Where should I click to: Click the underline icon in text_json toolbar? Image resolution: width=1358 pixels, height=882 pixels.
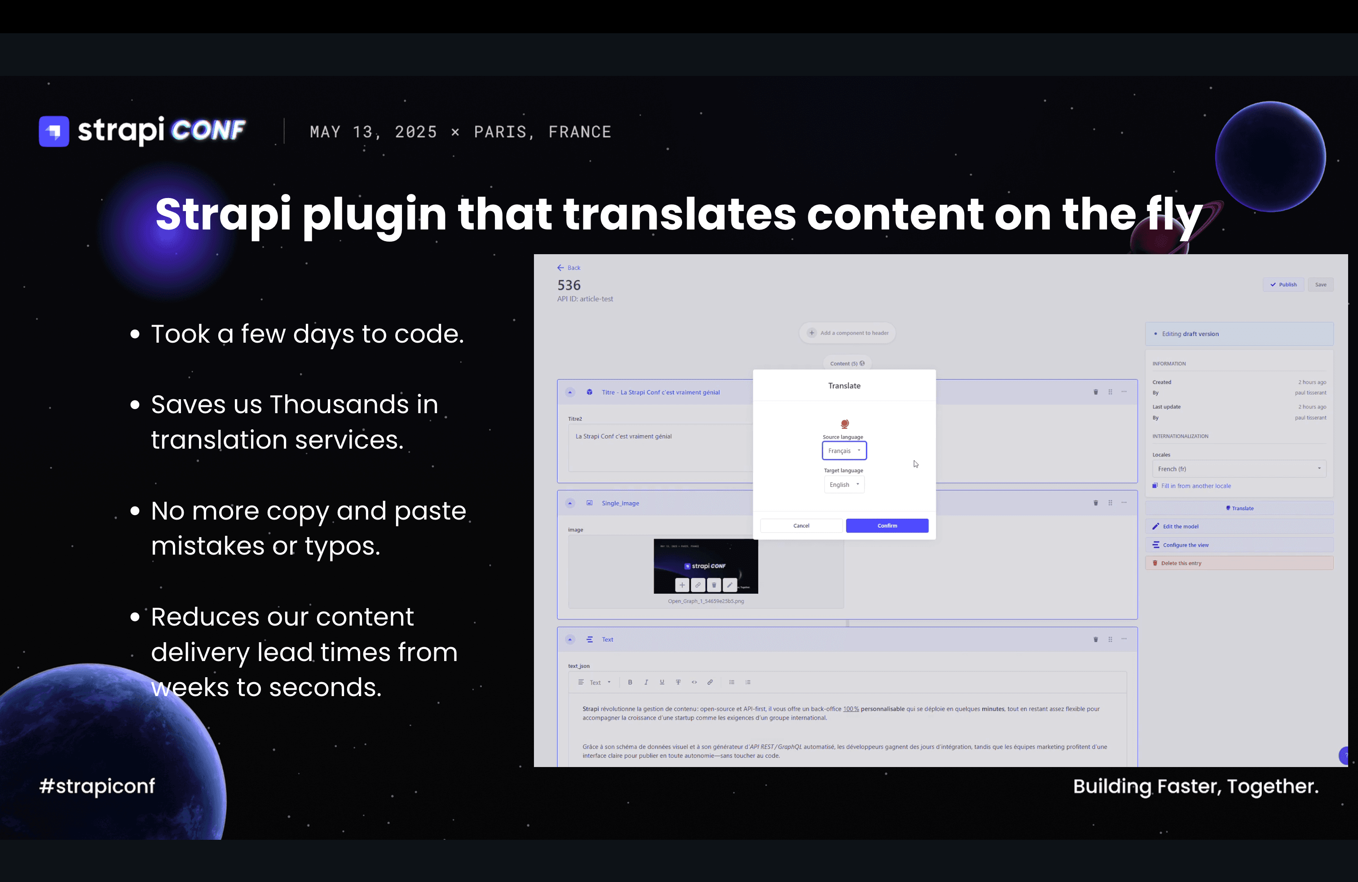point(662,682)
